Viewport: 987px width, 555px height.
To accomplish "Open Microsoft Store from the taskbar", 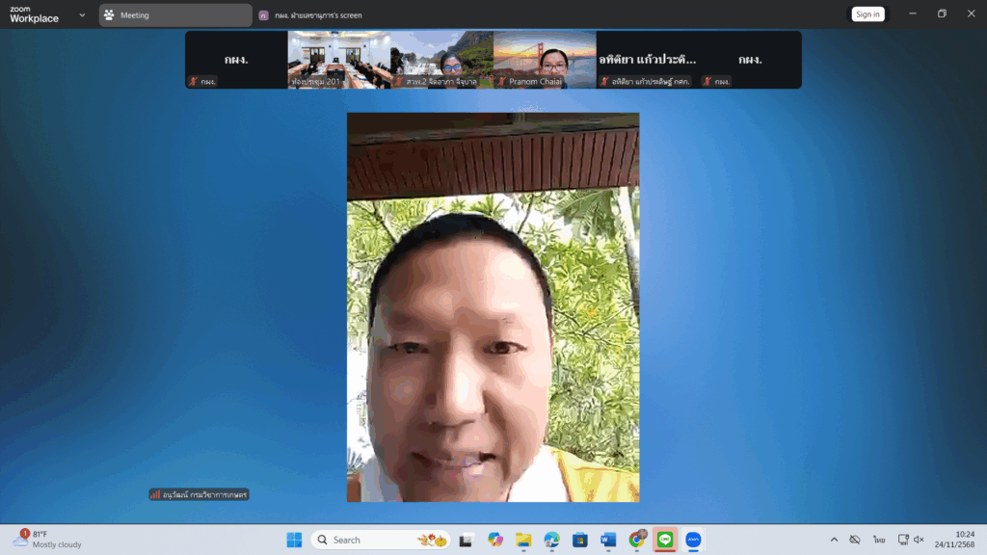I will coord(579,540).
